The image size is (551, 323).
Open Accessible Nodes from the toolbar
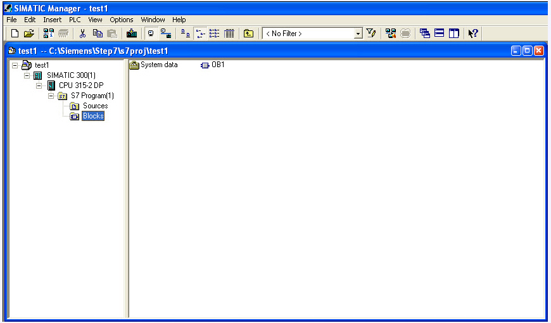pos(49,34)
